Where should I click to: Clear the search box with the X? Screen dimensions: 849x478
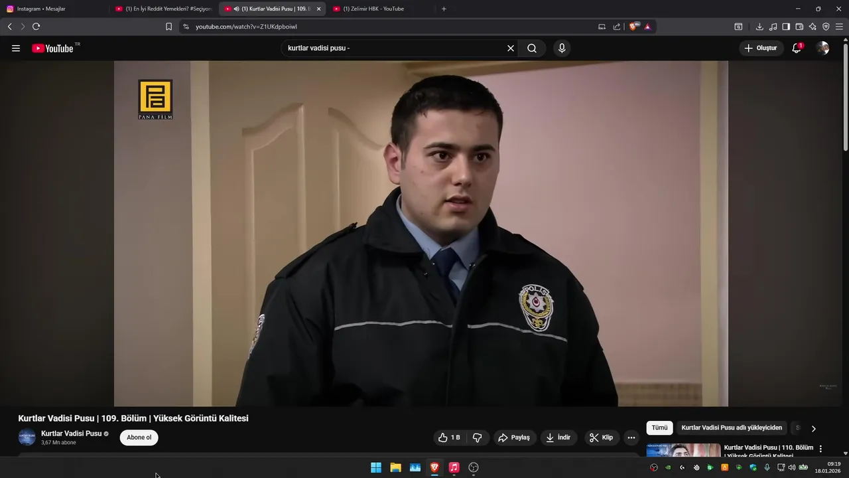point(511,48)
